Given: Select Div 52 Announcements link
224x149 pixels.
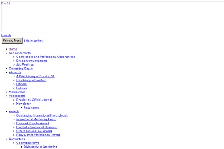Looking at the screenshot, I should coord(32,61).
